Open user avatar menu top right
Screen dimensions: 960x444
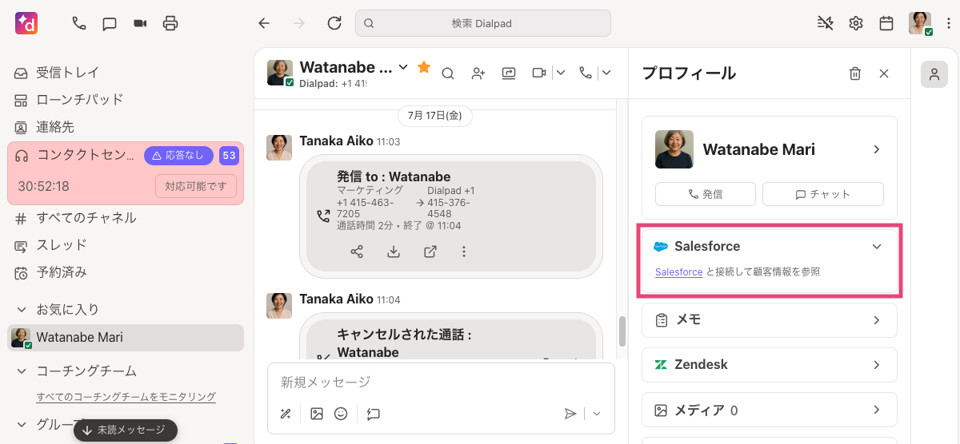click(920, 23)
